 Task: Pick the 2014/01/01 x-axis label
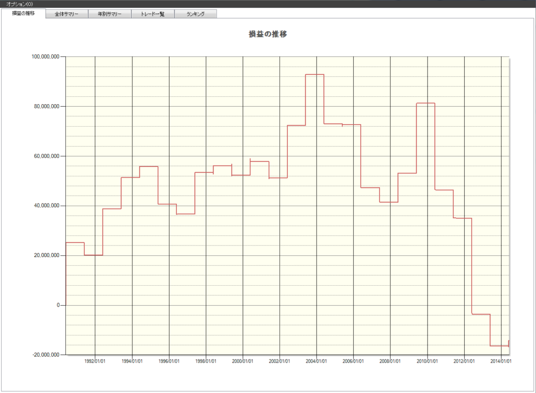click(x=501, y=361)
